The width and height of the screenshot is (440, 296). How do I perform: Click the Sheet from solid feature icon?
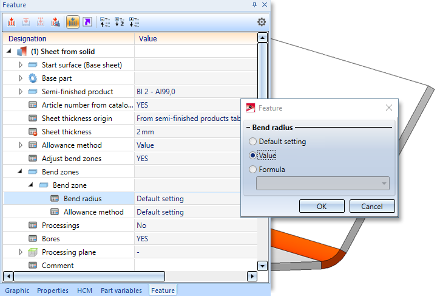point(22,52)
